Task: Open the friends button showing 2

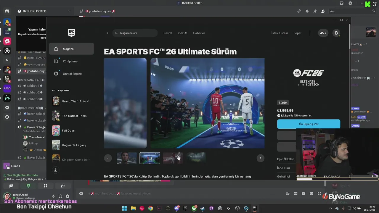Action: pos(323,33)
